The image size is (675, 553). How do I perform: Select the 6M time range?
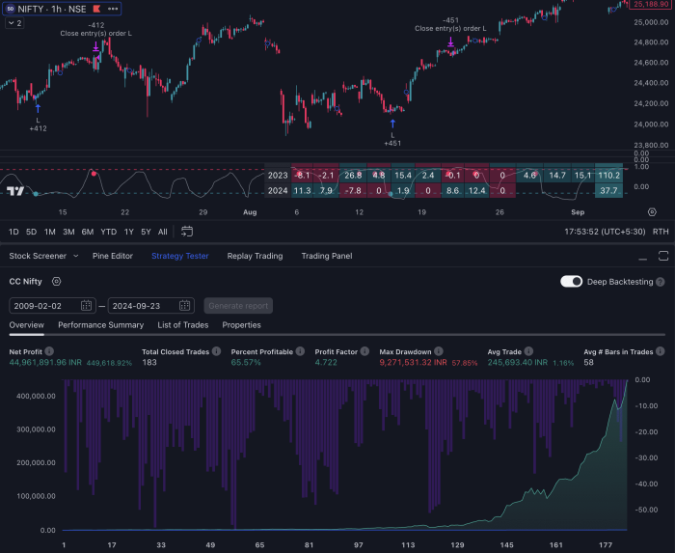88,232
